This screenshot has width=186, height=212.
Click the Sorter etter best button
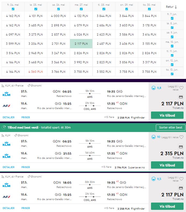click(170, 127)
